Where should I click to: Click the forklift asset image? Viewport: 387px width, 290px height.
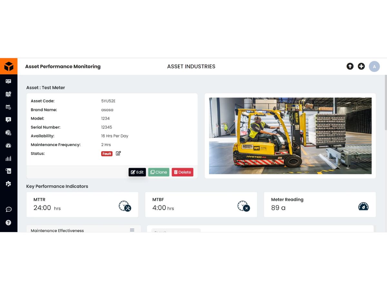coord(290,136)
